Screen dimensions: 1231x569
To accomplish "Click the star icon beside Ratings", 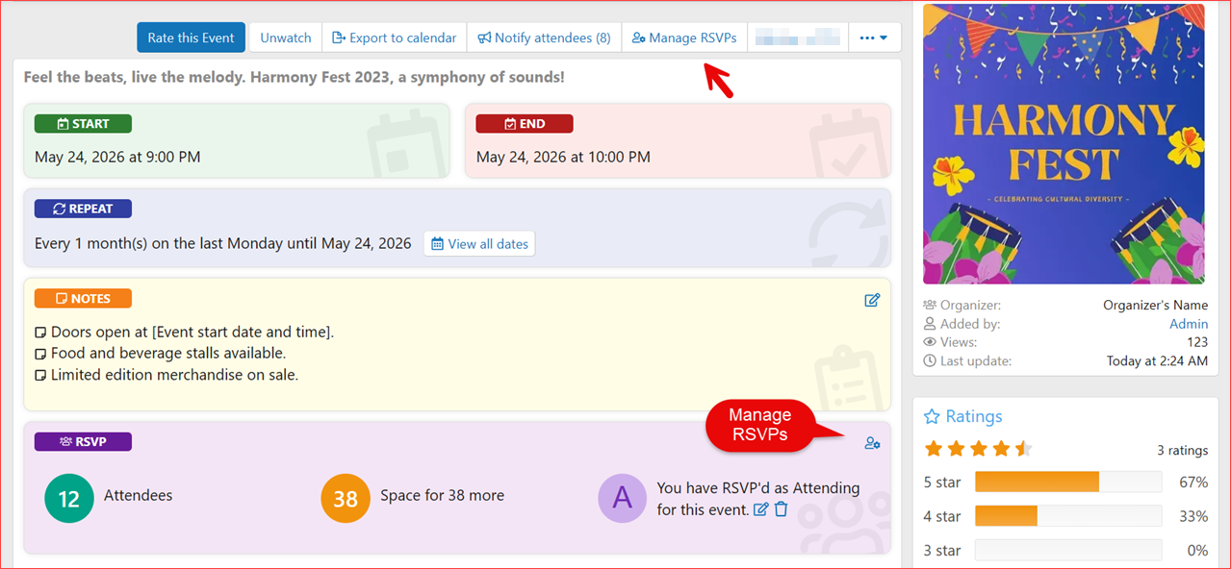I will (932, 416).
